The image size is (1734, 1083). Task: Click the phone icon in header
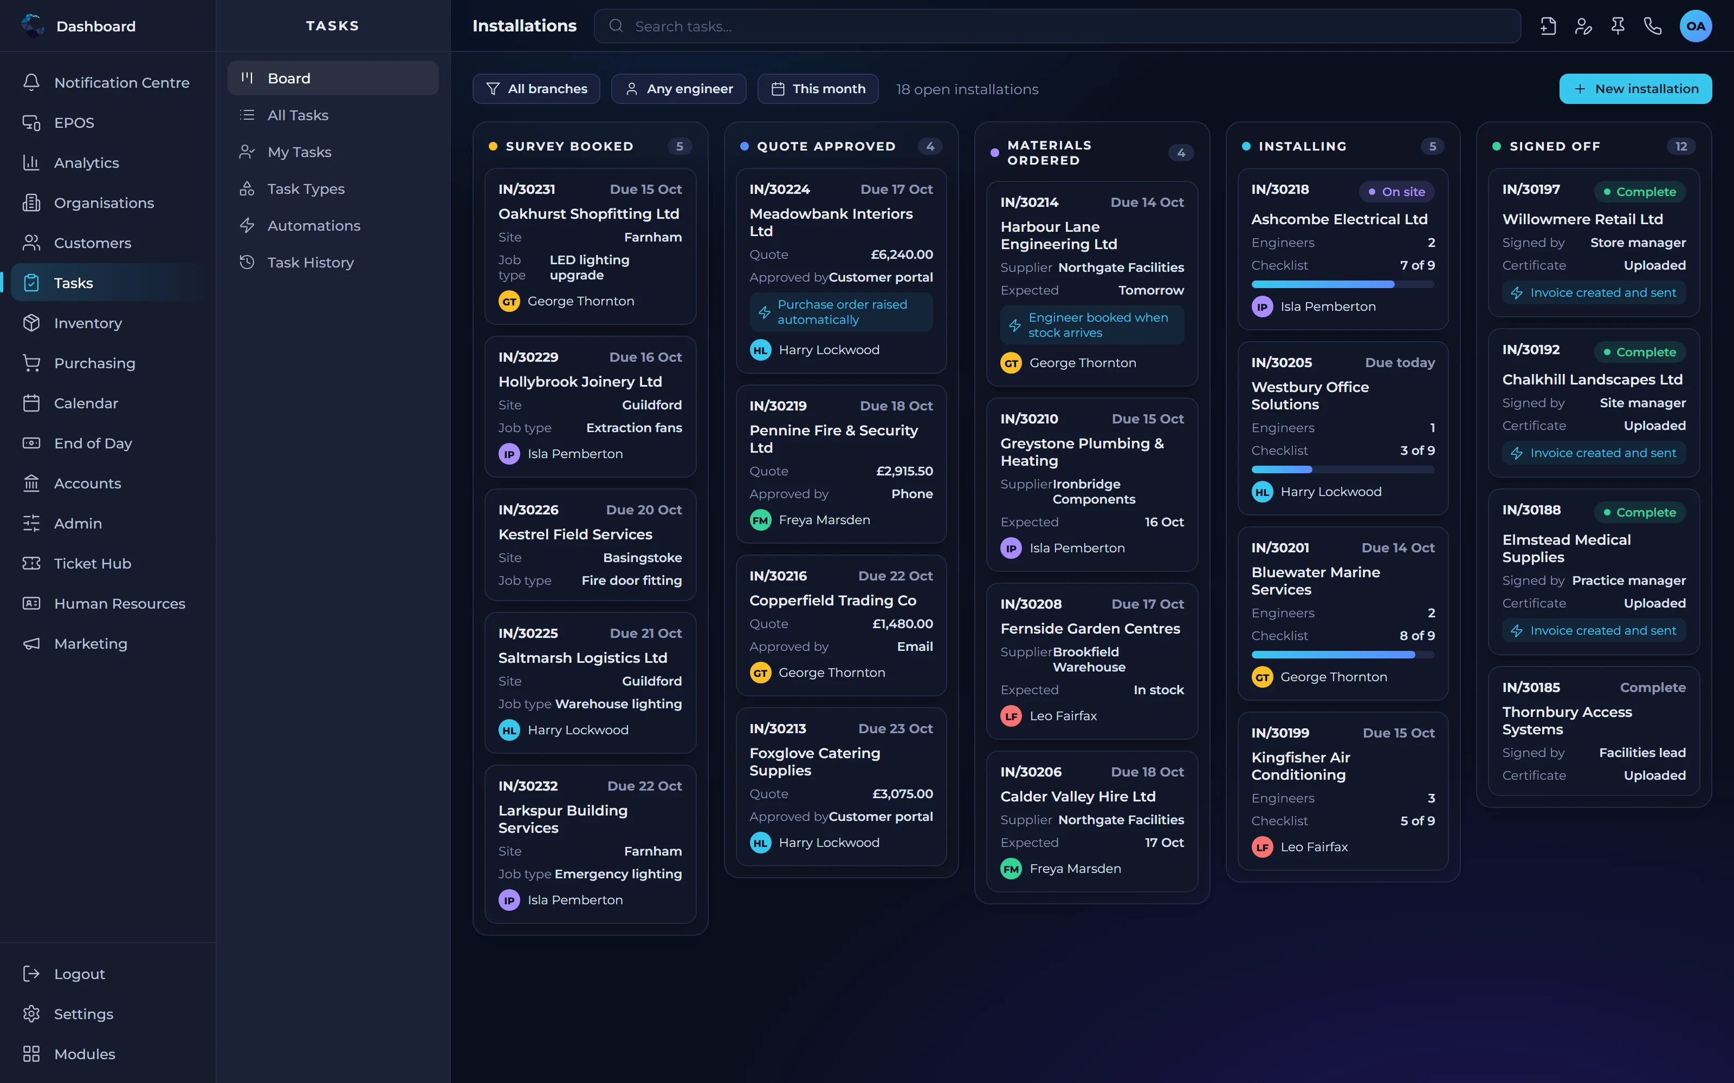(1652, 27)
